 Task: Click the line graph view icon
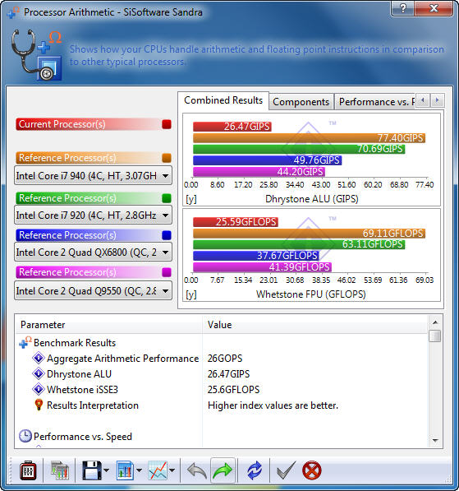point(158,470)
